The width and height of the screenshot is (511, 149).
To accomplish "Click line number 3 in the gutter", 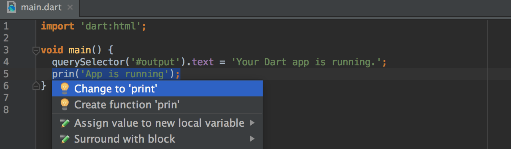I will (x=6, y=50).
